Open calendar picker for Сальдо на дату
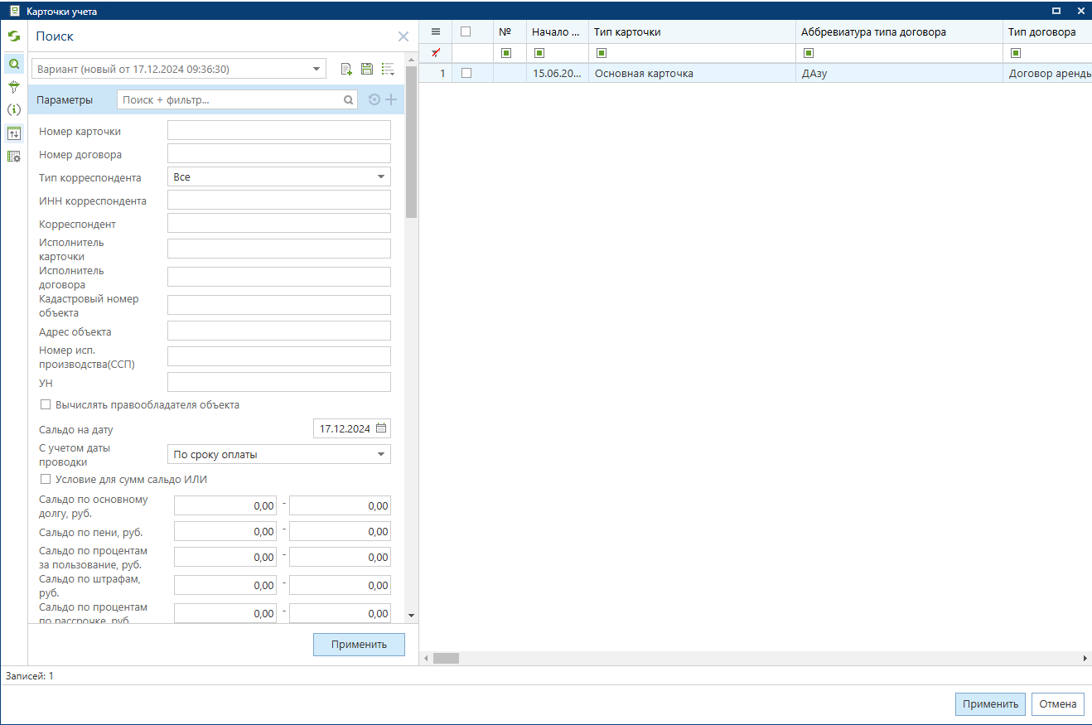The image size is (1092, 725). [381, 429]
